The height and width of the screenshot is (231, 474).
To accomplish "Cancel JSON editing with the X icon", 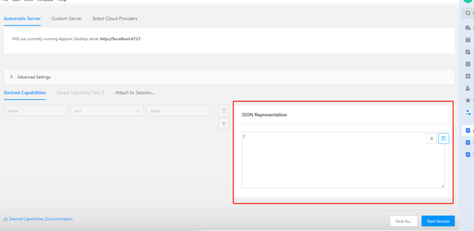I will click(431, 139).
